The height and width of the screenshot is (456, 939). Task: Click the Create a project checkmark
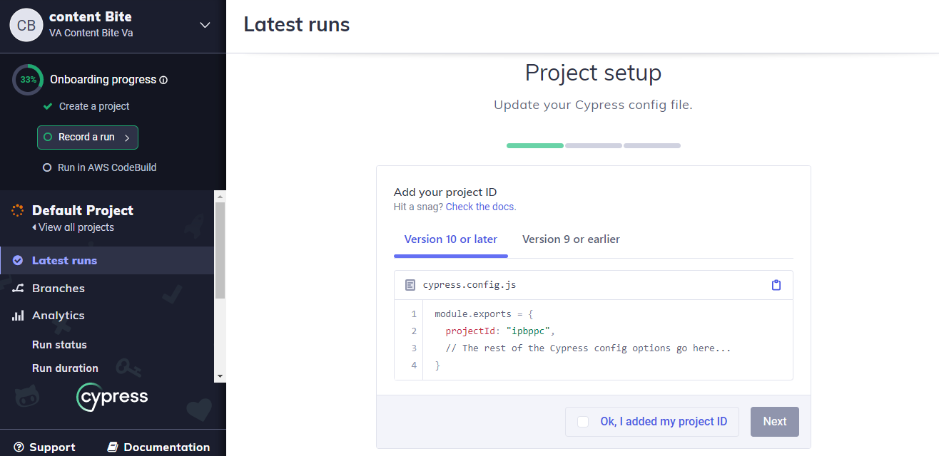pyautogui.click(x=48, y=106)
